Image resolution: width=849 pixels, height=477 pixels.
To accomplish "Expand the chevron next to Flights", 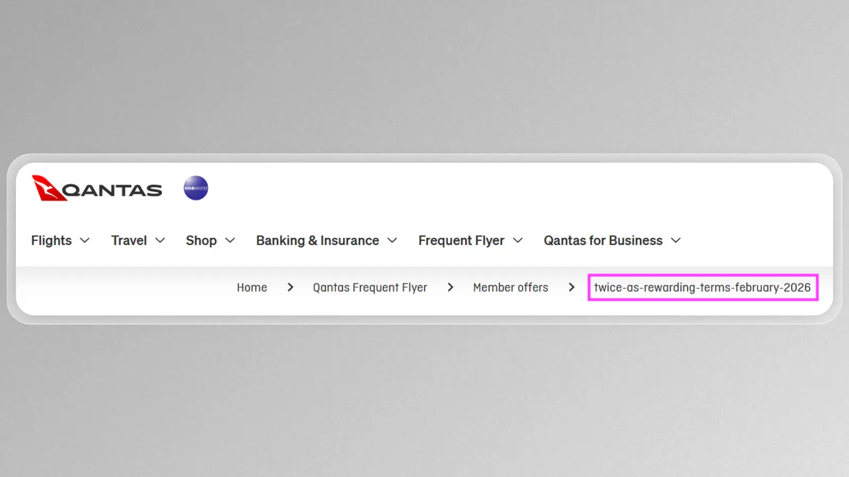I will [x=84, y=241].
